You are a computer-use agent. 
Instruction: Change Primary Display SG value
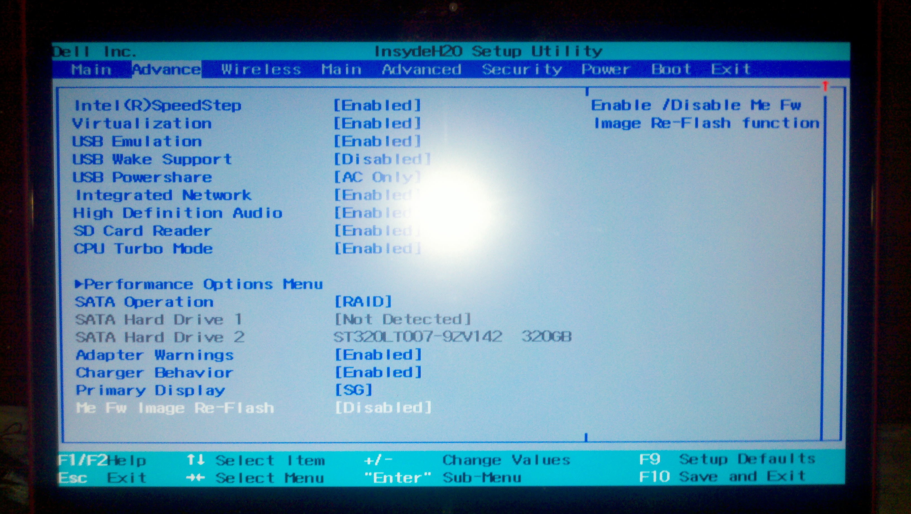(353, 390)
